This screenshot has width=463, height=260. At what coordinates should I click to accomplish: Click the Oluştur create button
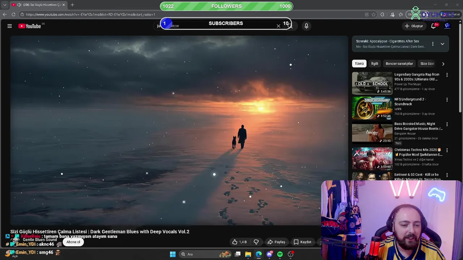click(x=414, y=26)
